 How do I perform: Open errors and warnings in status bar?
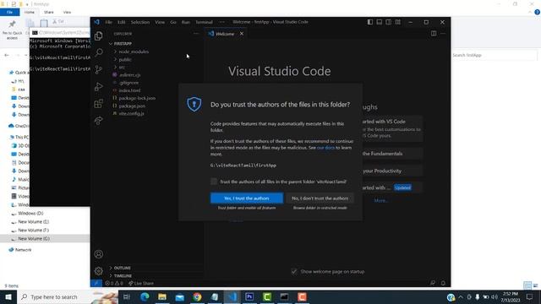pyautogui.click(x=114, y=284)
